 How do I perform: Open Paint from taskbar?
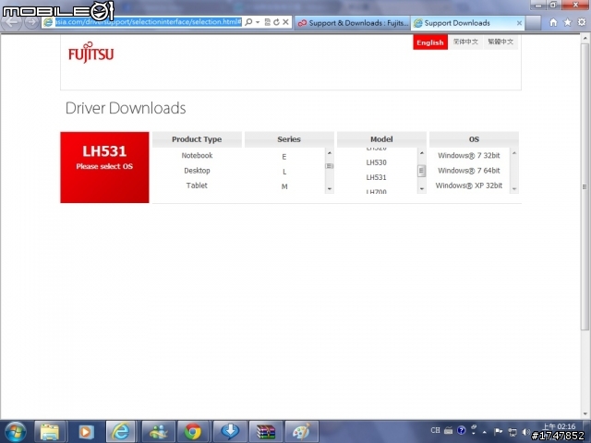tap(302, 432)
